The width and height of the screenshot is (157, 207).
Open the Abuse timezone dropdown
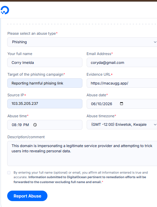[122, 124]
